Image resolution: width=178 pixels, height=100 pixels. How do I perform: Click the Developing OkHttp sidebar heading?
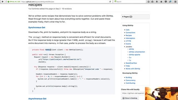(x=130, y=73)
